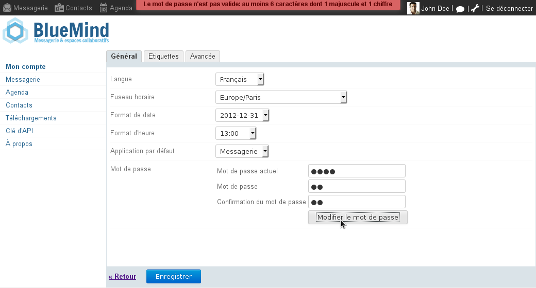Open the Format d'heure dropdown
The height and width of the screenshot is (288, 536).
point(236,133)
